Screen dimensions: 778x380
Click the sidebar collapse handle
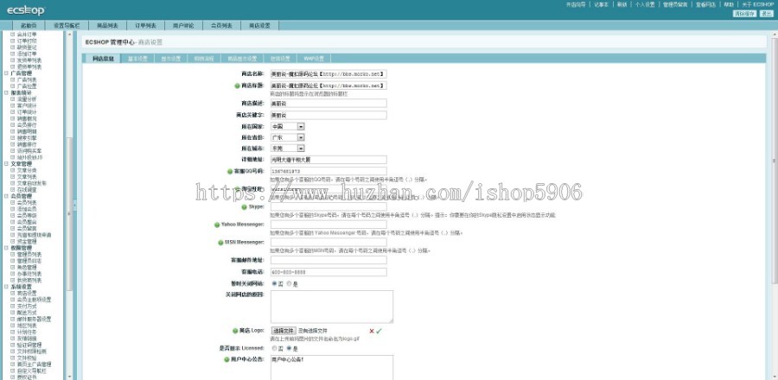tap(74, 204)
